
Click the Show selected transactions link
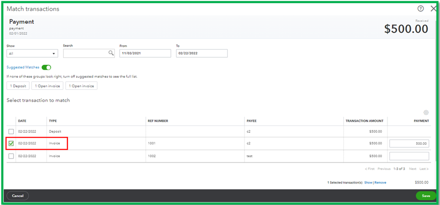click(x=368, y=183)
